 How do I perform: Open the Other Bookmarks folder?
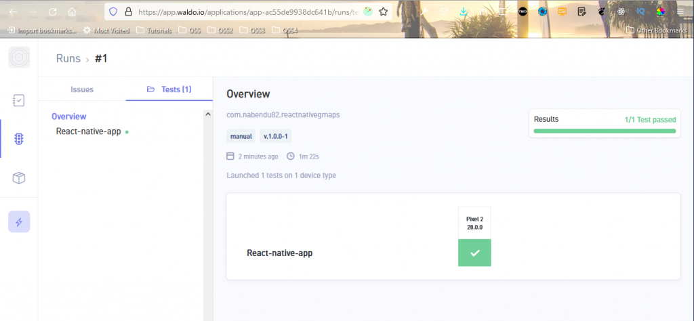(657, 30)
